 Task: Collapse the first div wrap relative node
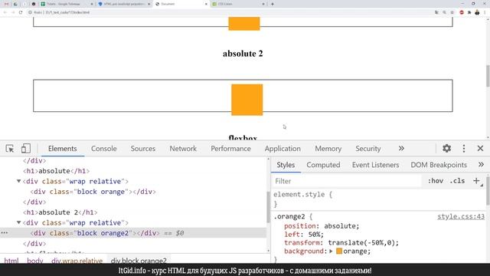18,181
